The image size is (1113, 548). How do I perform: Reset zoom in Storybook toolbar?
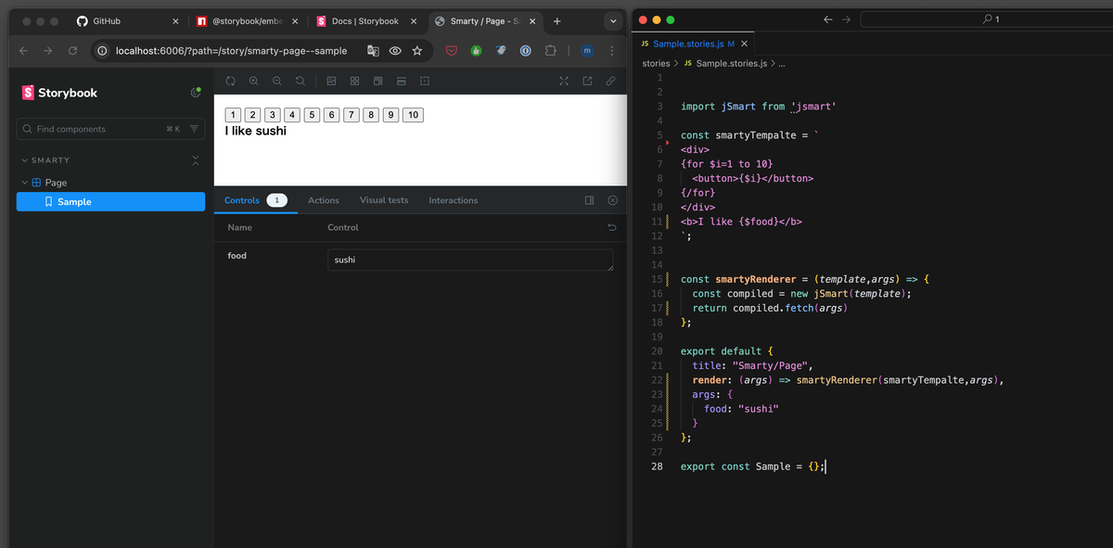coord(301,82)
